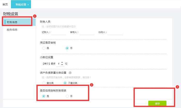Click the 单价 decimal digits value field
This screenshot has height=108, width=181.
[x=59, y=64]
